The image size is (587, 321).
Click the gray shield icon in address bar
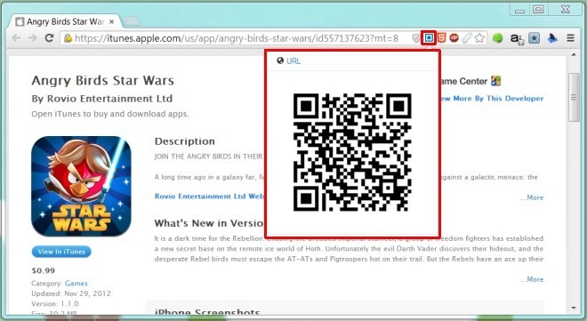[415, 38]
